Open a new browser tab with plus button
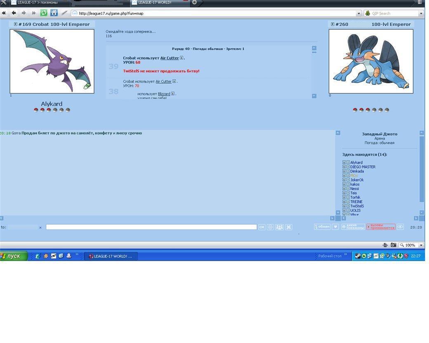429x343 pixels. click(194, 2)
